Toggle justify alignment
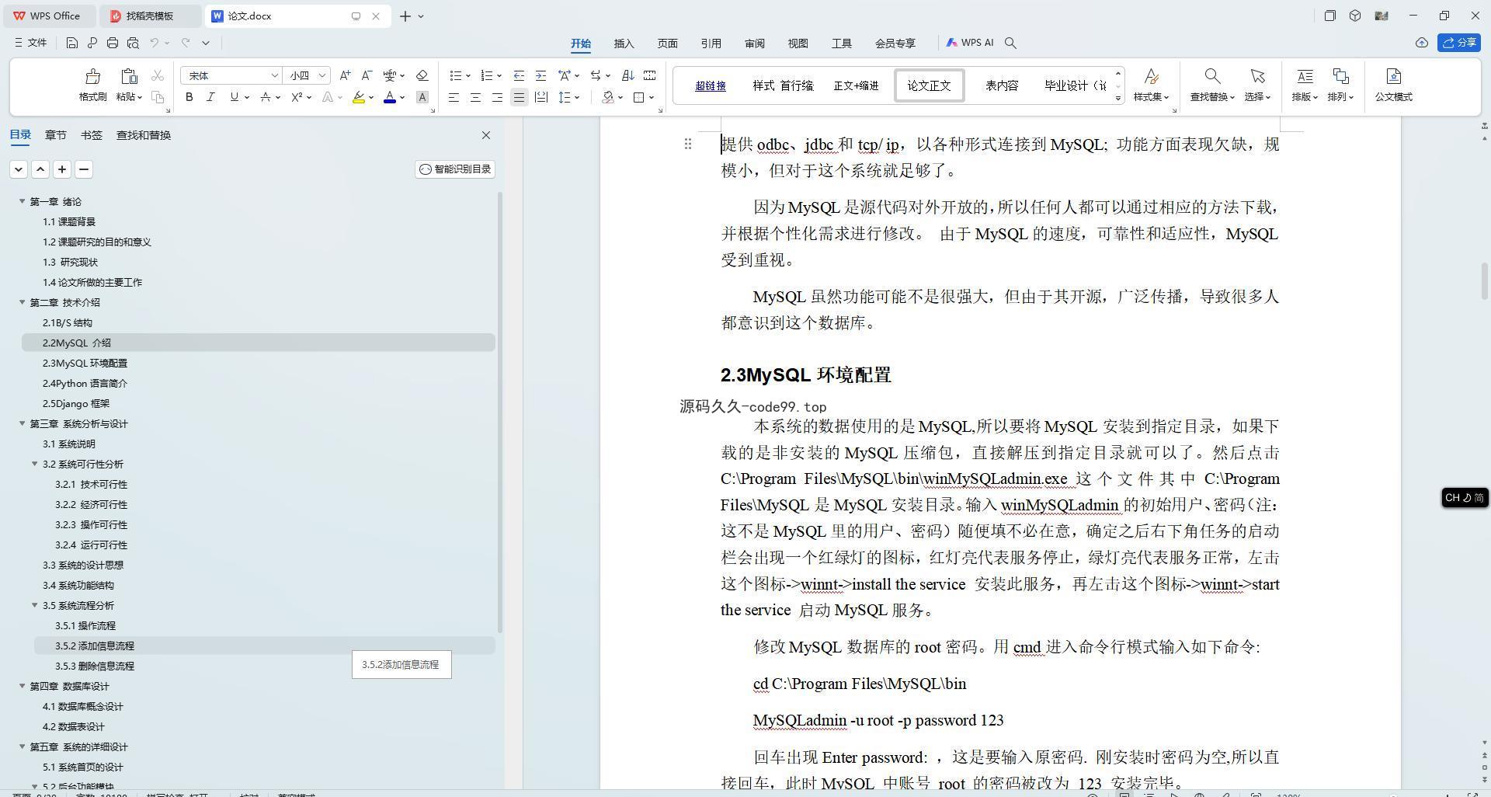This screenshot has width=1491, height=797. coord(519,97)
